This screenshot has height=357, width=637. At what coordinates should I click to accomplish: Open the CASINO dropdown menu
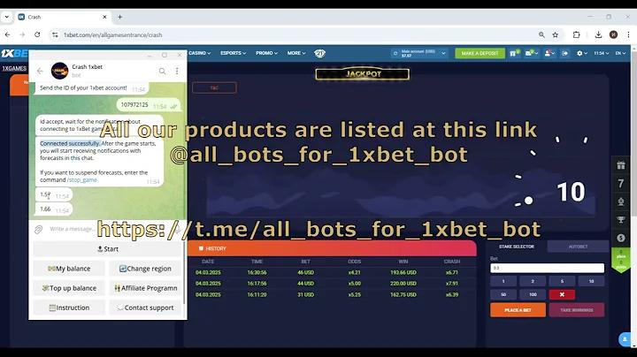(x=199, y=53)
